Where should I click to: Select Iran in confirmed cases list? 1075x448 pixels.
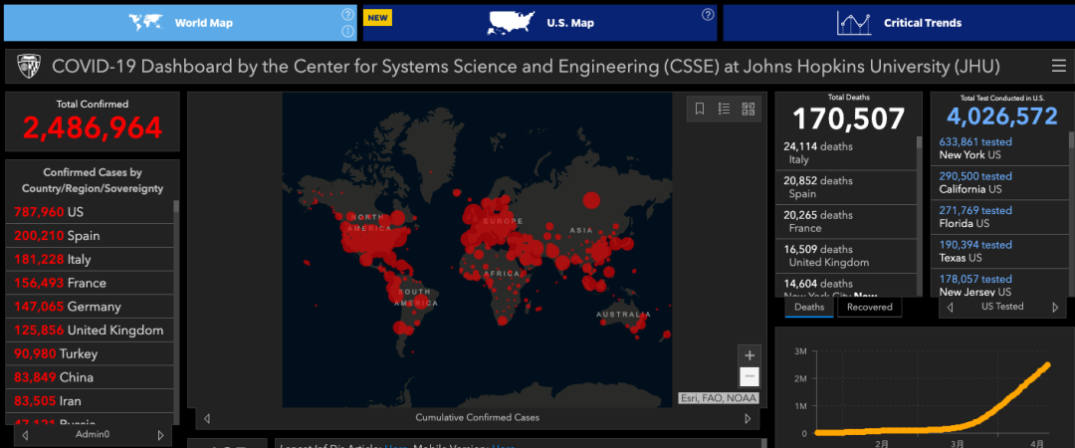pyautogui.click(x=90, y=400)
